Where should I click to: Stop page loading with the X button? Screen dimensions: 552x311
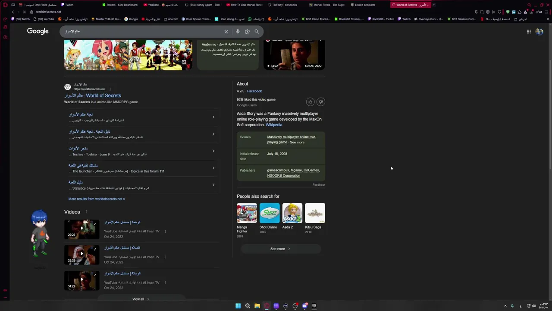click(25, 12)
